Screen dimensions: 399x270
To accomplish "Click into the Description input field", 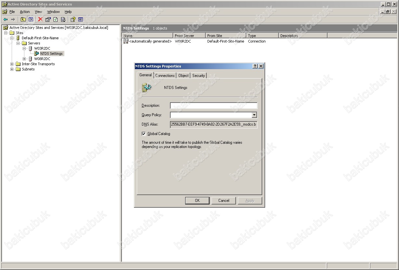I will [214, 105].
